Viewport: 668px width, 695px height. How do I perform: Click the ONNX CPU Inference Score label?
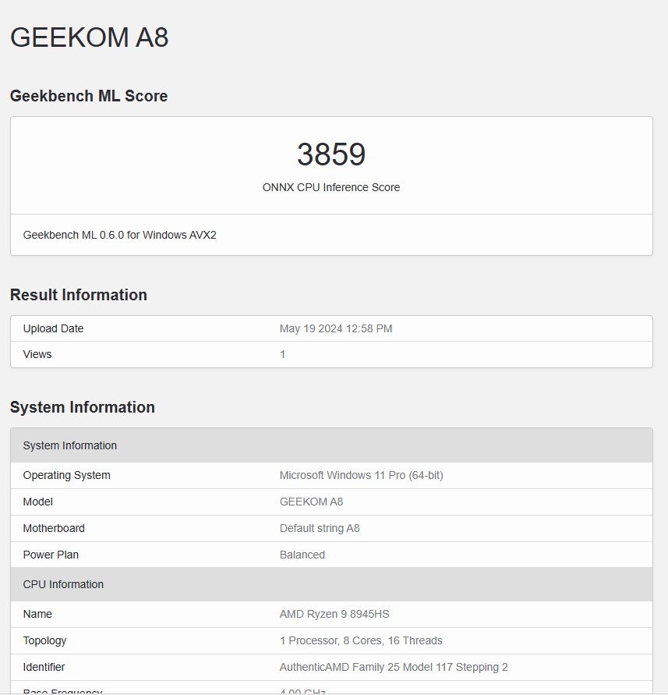coord(331,187)
